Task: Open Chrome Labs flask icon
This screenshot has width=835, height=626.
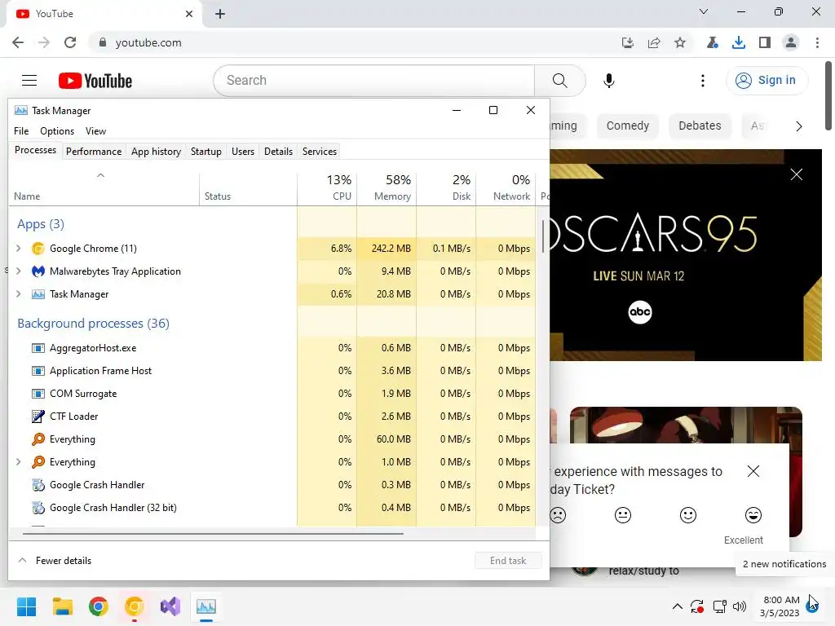Action: click(713, 42)
